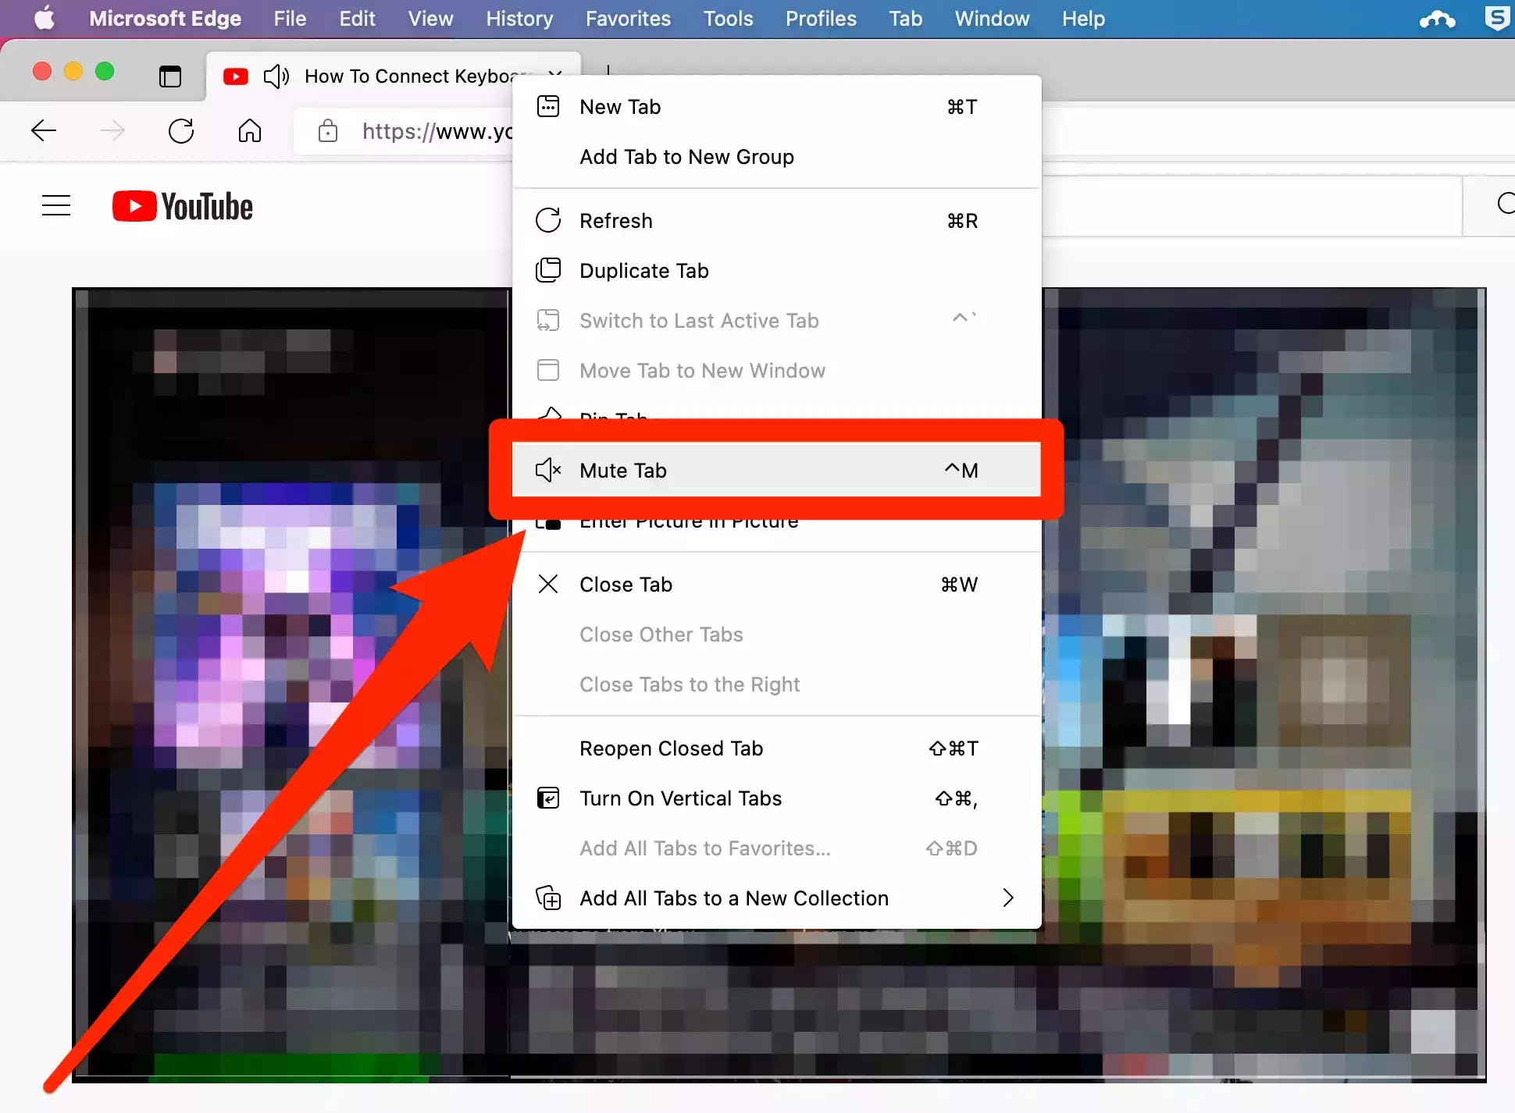
Task: Click the site lock icon in address bar
Action: (x=328, y=130)
